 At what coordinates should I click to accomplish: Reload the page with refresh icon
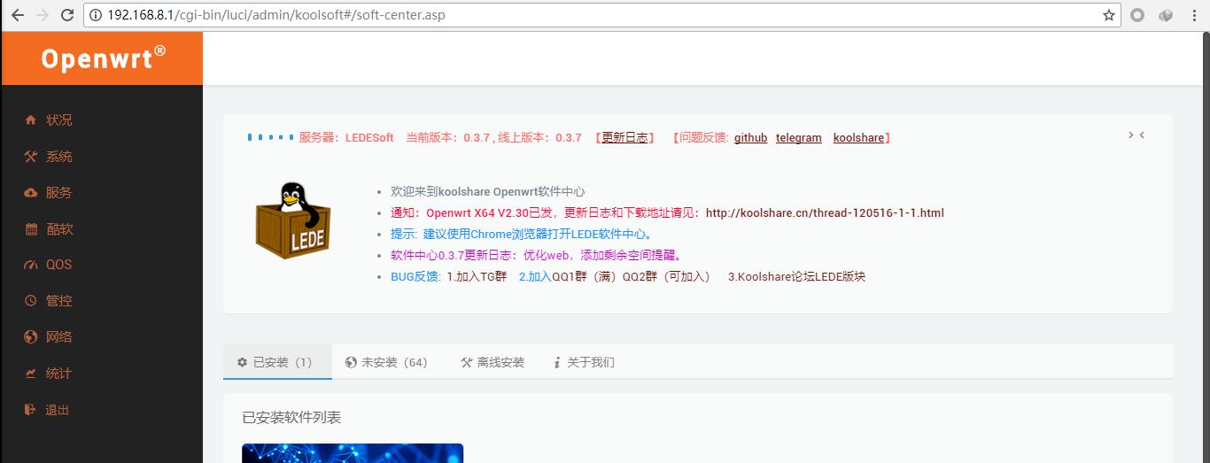pos(67,15)
